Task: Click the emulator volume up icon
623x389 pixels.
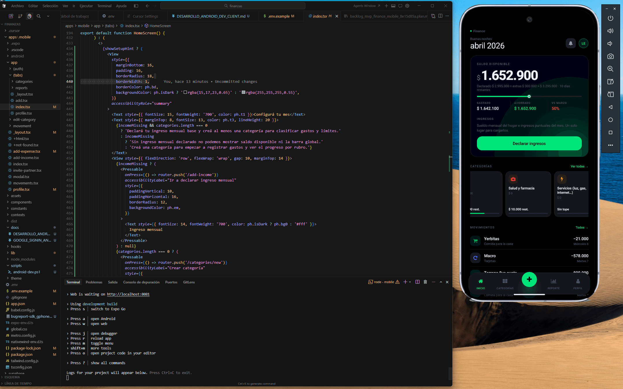Action: (610, 31)
